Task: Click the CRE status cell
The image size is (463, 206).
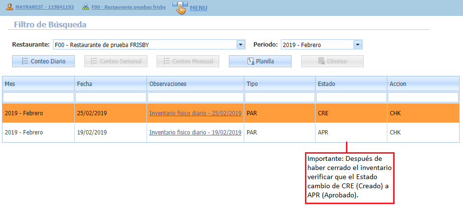Action: click(351, 113)
